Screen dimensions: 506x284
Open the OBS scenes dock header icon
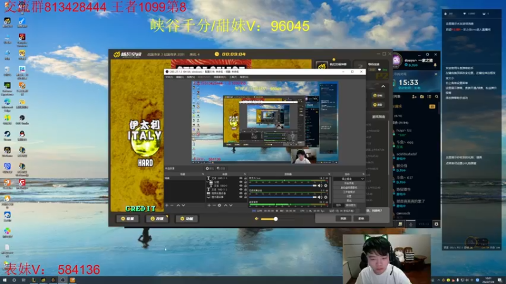coord(202,174)
